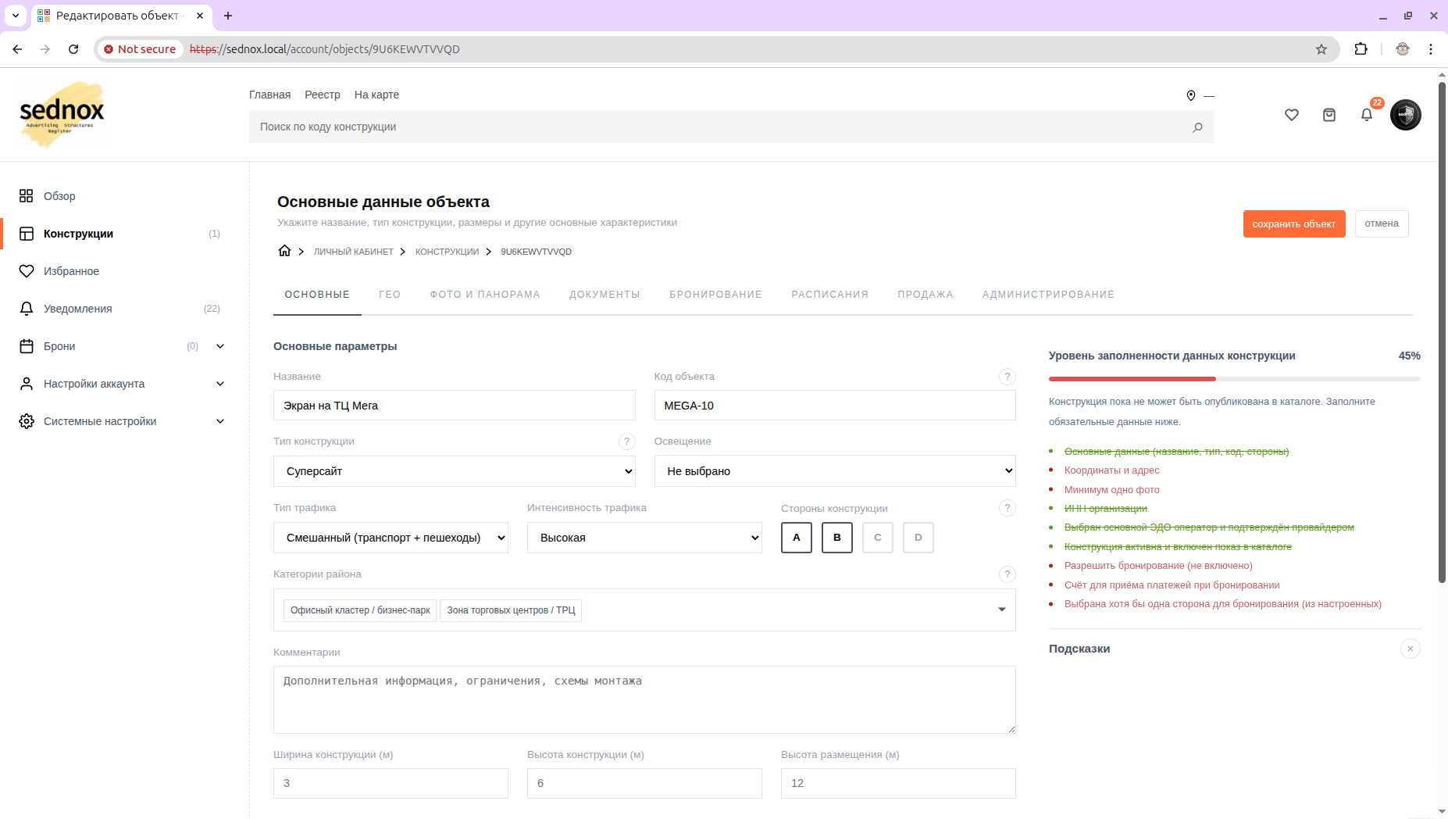Open the Тип трафика dropdown
The height and width of the screenshot is (819, 1448).
point(391,538)
